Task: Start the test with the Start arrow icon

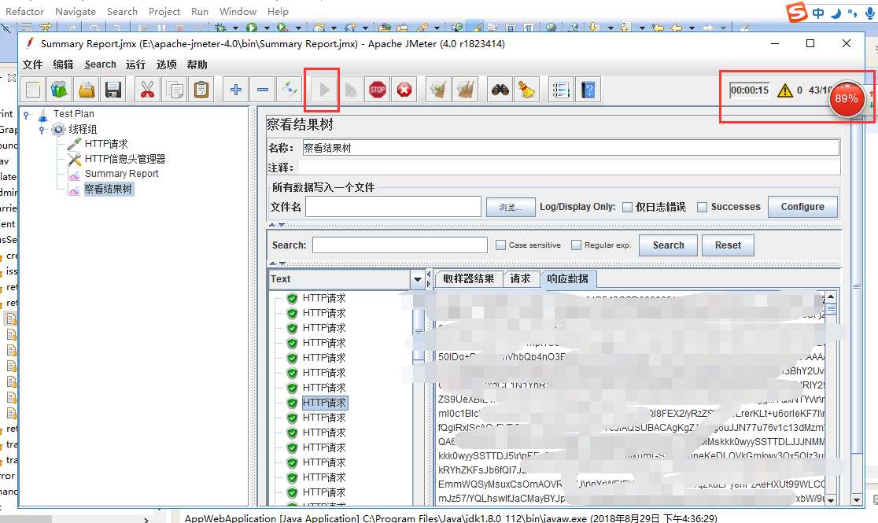Action: pyautogui.click(x=323, y=90)
